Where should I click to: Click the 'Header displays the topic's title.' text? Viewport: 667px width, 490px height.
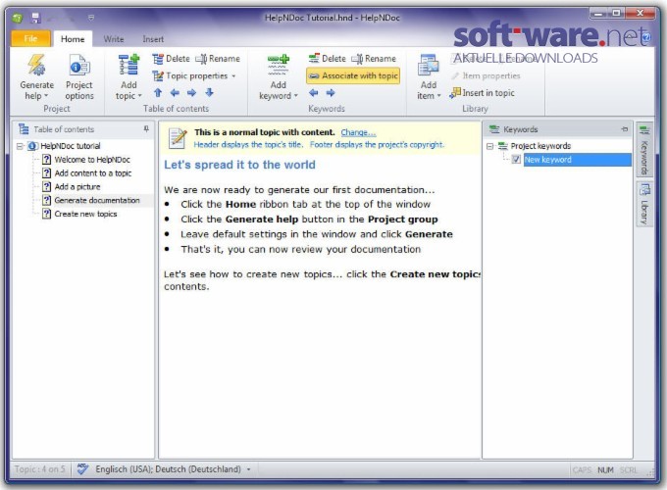tap(249, 144)
